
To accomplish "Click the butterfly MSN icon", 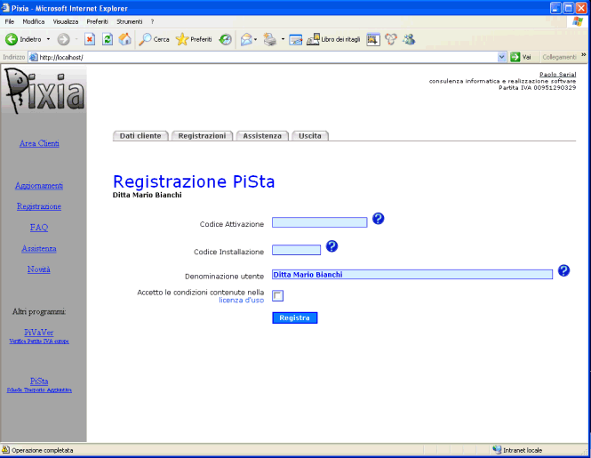I will click(x=391, y=39).
